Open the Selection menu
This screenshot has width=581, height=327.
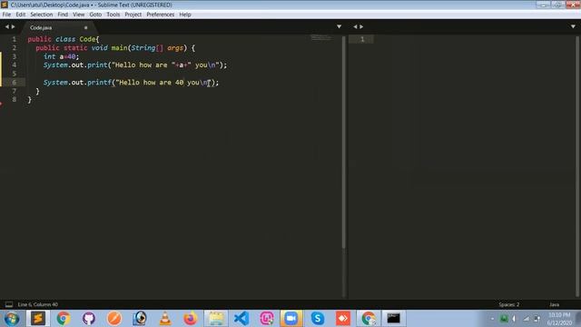(x=41, y=15)
